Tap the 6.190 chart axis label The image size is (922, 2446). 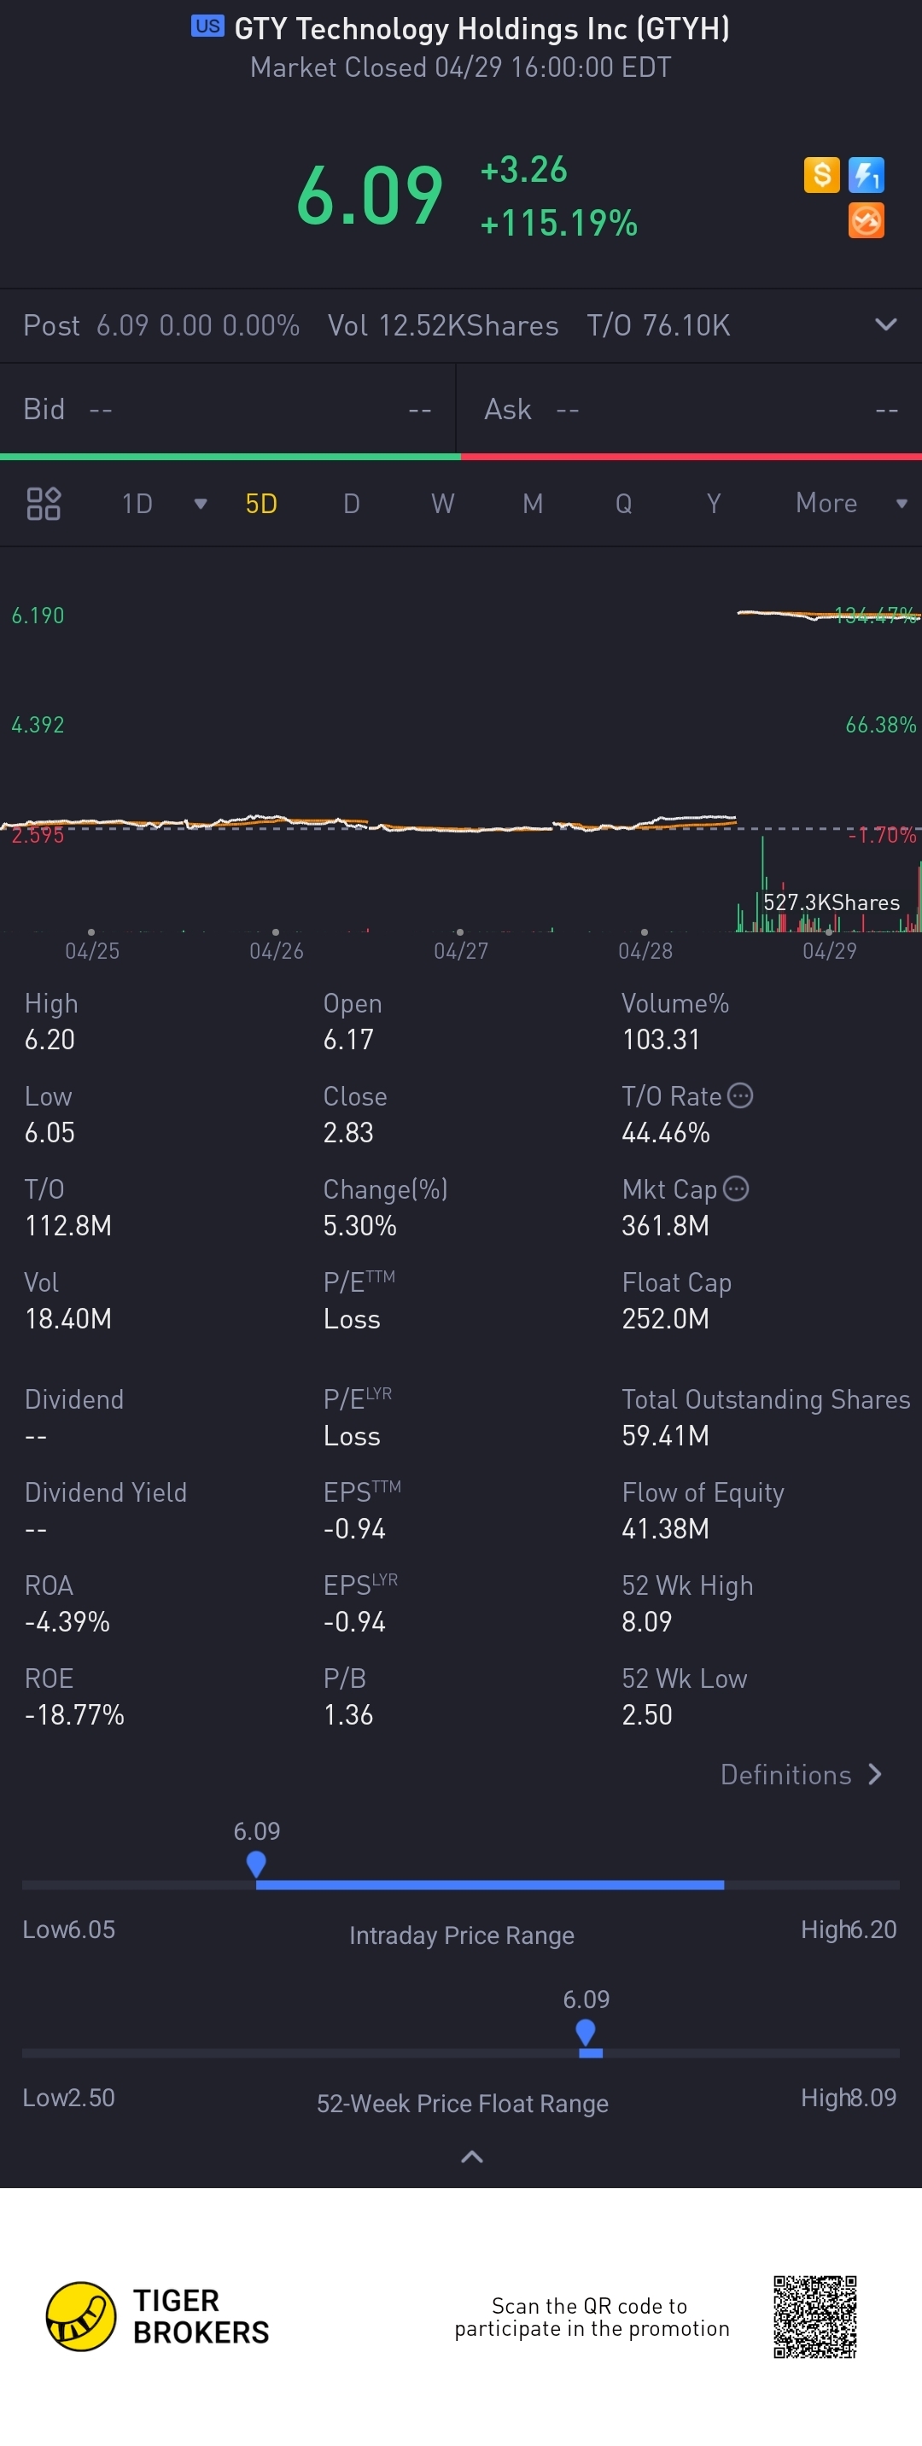[x=38, y=616]
